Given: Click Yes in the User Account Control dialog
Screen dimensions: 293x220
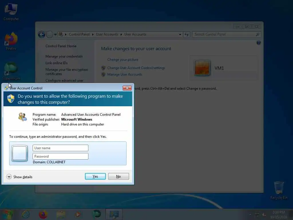Looking at the screenshot, I should tap(95, 176).
